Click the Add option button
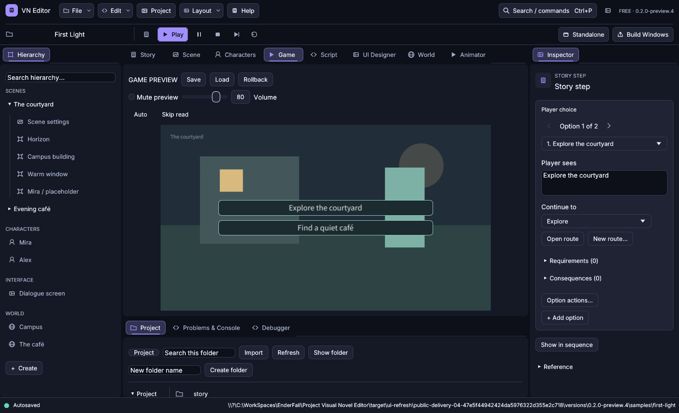 tap(565, 318)
